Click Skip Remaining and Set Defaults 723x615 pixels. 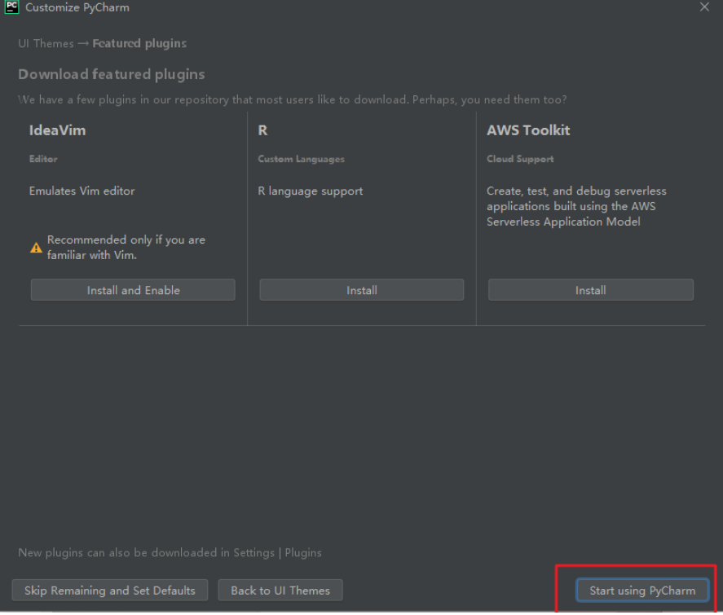pyautogui.click(x=110, y=591)
